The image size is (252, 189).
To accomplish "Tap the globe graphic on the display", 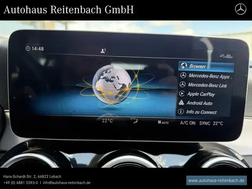I will click(112, 84).
